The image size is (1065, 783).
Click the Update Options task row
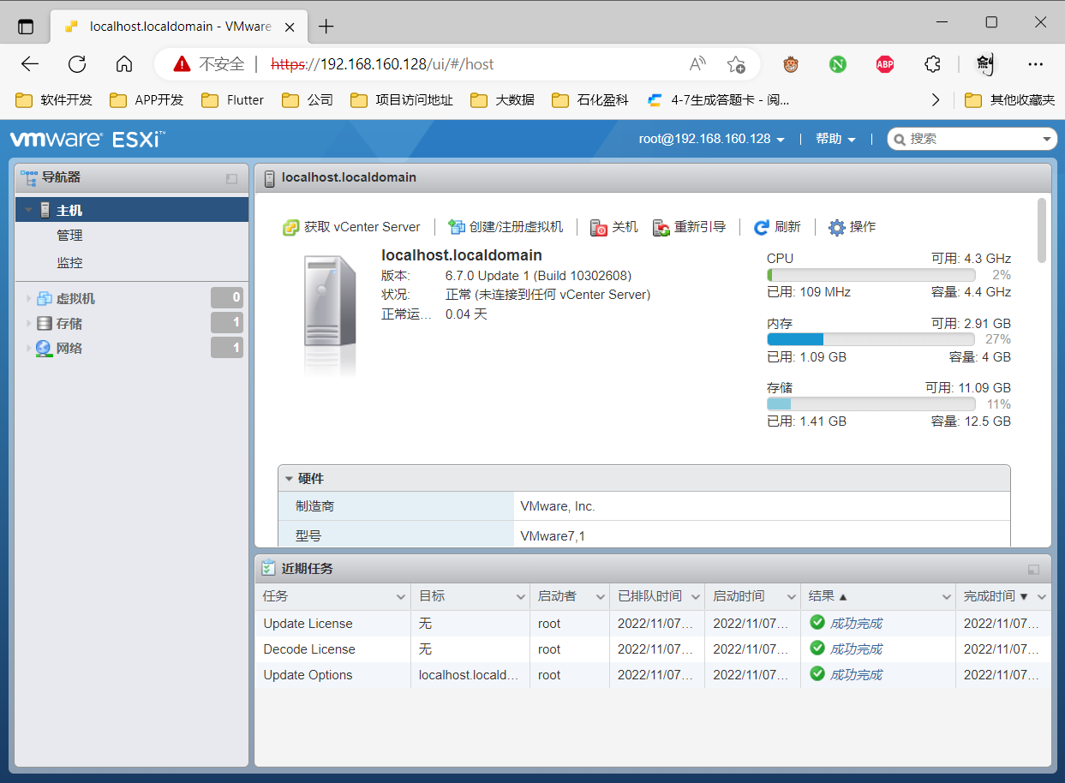tap(653, 675)
